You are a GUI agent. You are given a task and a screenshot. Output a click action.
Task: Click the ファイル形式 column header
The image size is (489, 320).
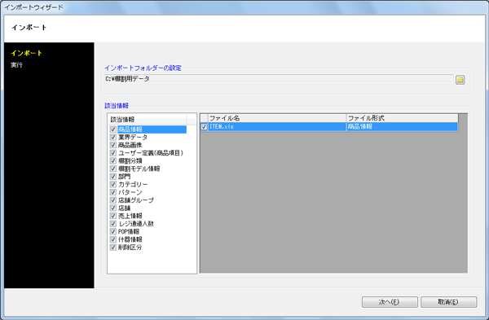pos(402,118)
